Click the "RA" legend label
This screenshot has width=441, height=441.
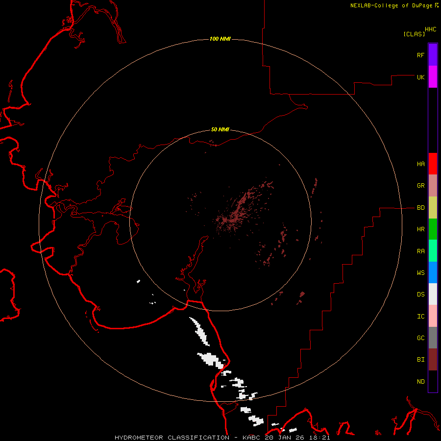[420, 251]
